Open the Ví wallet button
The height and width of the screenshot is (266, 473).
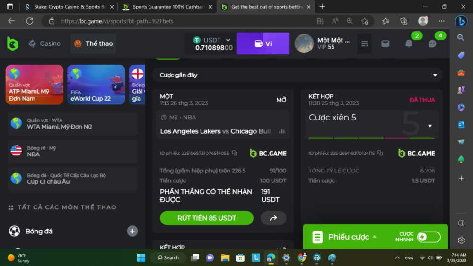(x=263, y=43)
